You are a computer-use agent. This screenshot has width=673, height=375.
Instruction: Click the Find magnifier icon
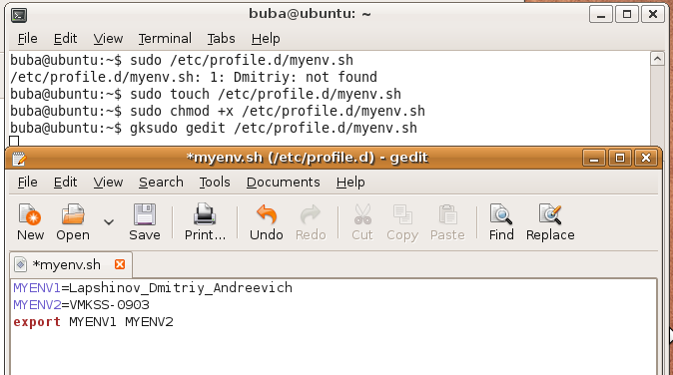tap(501, 214)
